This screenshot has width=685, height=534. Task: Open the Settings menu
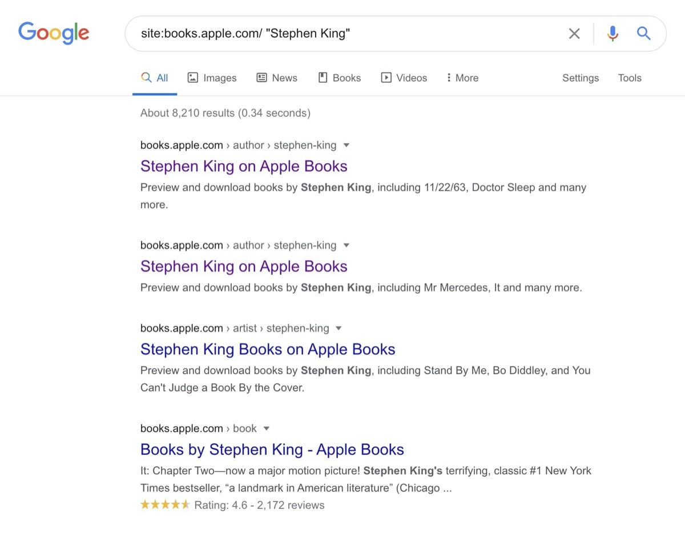click(x=580, y=78)
